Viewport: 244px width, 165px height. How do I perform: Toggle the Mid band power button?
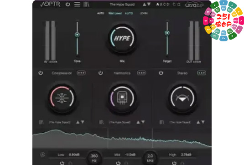(118, 163)
